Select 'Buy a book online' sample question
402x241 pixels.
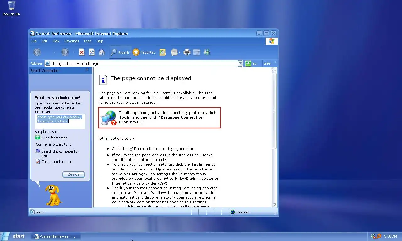(x=55, y=137)
